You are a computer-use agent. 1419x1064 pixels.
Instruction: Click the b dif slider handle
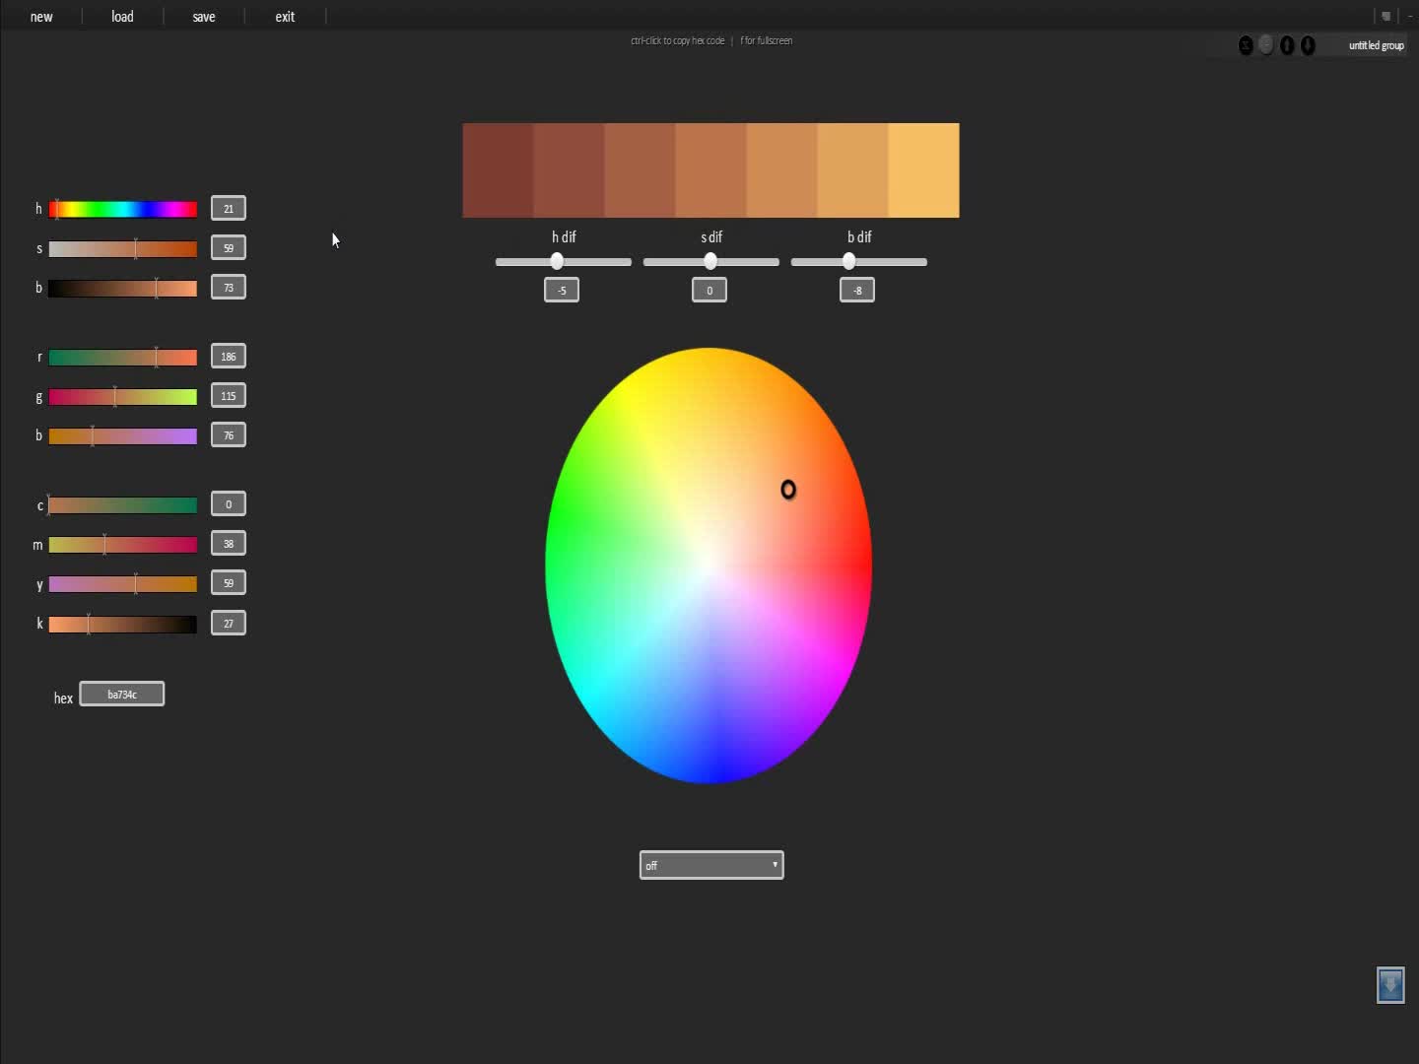coord(848,261)
